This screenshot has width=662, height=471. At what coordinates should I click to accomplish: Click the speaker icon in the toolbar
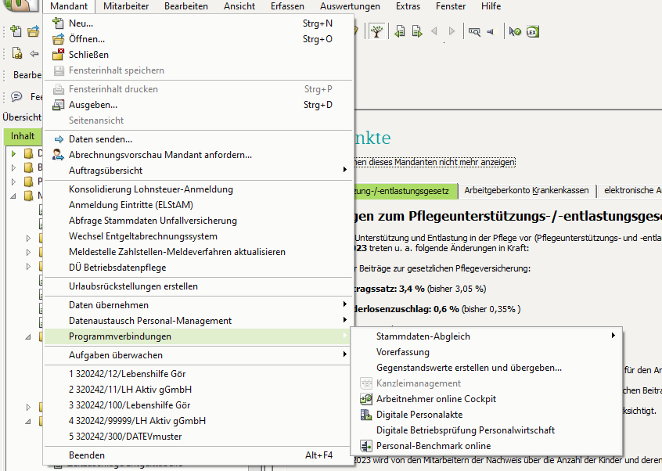pyautogui.click(x=491, y=31)
